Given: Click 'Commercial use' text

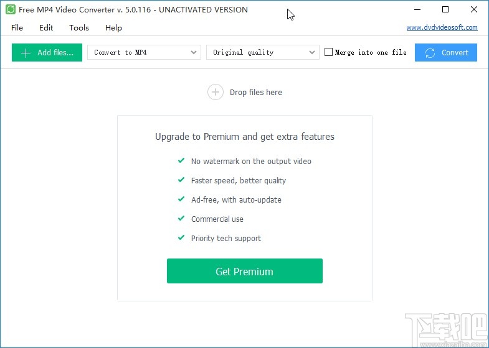Looking at the screenshot, I should point(217,219).
